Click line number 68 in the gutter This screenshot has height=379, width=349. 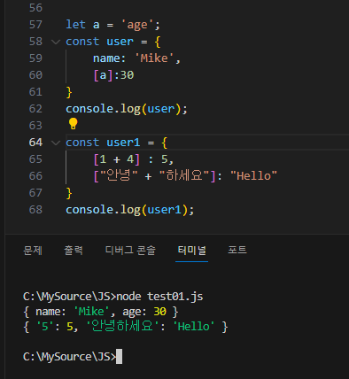coord(35,210)
